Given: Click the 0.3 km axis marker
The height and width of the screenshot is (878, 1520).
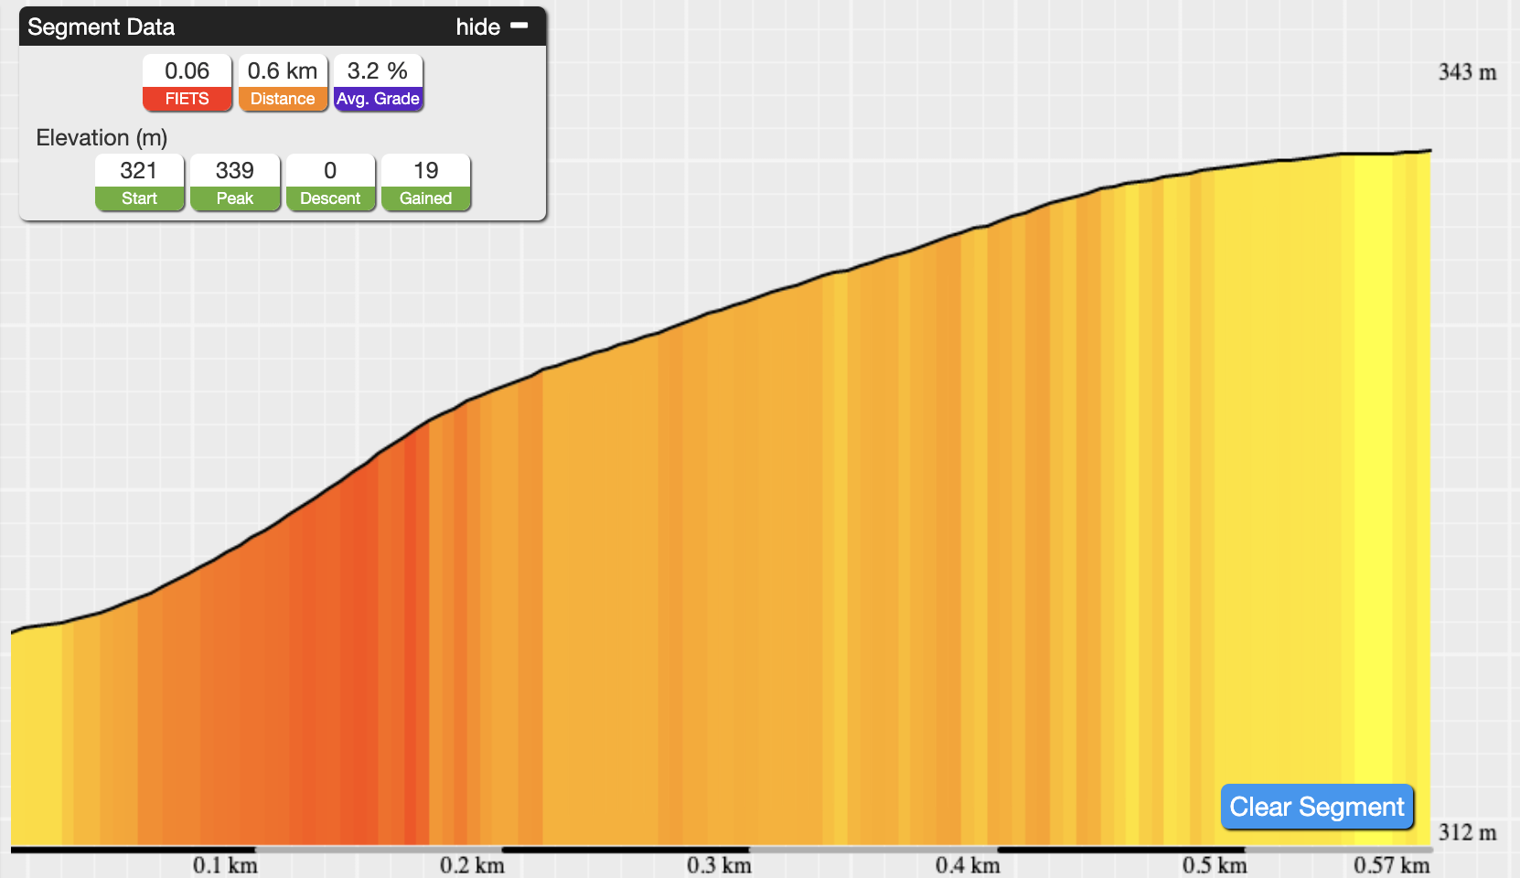Looking at the screenshot, I should click(719, 865).
